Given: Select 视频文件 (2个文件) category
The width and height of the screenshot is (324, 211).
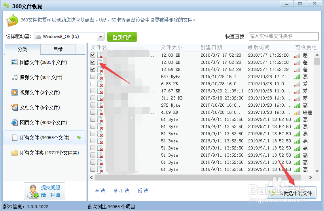Looking at the screenshot, I should 44,92.
